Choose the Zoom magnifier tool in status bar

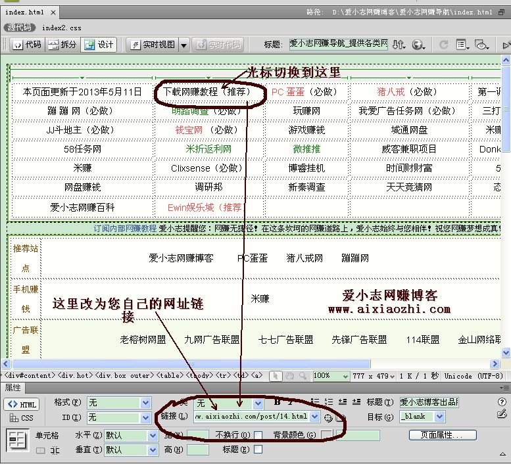click(303, 376)
